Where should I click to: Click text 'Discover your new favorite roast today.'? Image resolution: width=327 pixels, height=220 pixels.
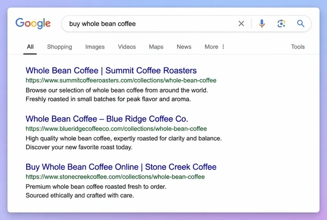[79, 147]
